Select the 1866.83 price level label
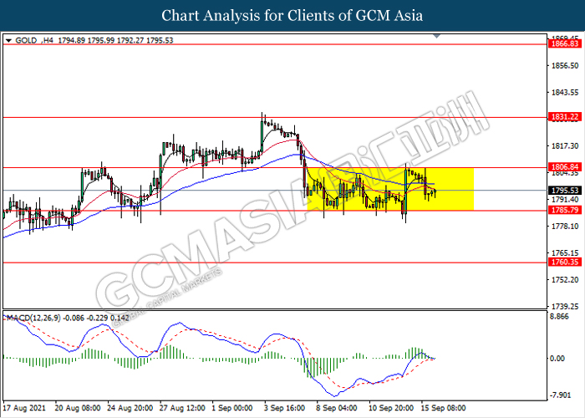This screenshot has height=418, width=585. tap(565, 43)
